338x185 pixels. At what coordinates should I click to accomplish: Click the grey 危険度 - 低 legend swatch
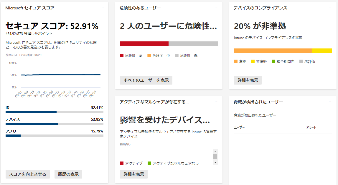tap(177, 56)
